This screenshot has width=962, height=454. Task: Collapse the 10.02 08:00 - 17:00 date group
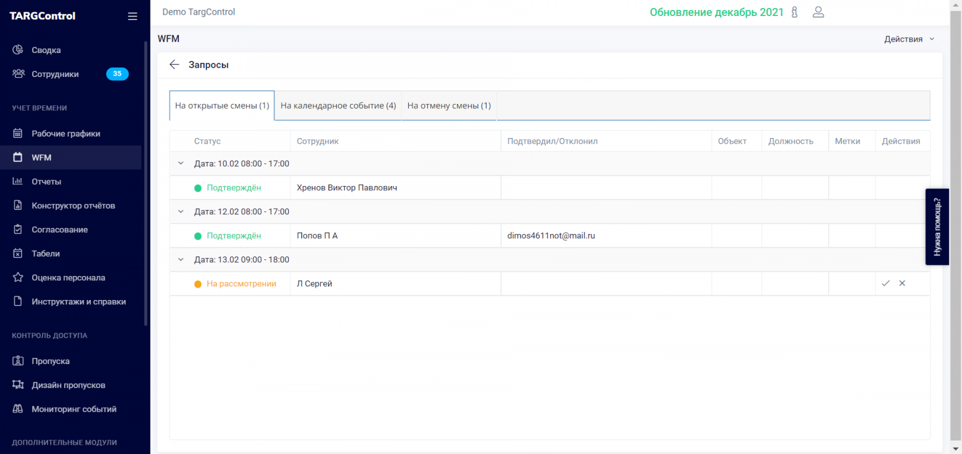click(x=181, y=163)
